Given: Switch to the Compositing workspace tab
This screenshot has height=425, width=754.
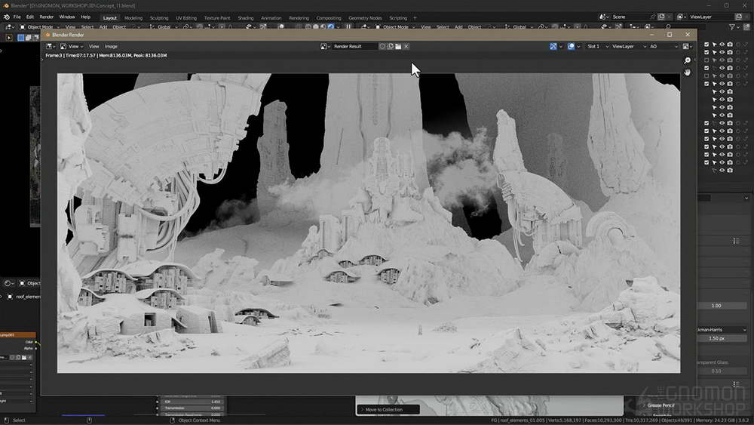Looking at the screenshot, I should [x=329, y=18].
